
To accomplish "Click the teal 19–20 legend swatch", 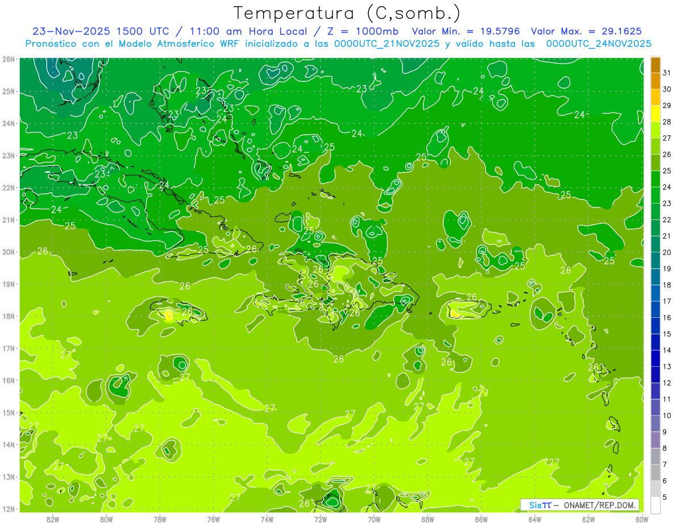I will click(x=655, y=260).
